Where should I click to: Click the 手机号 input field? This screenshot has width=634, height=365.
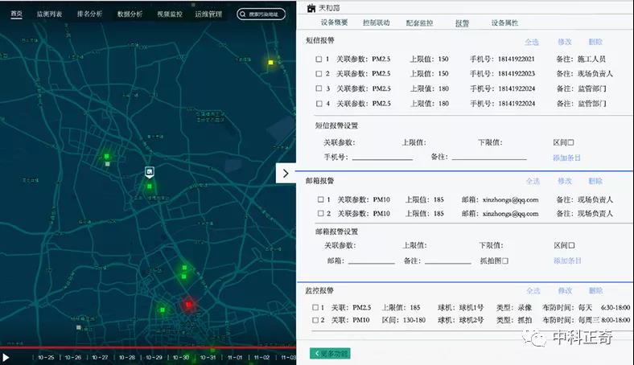381,158
